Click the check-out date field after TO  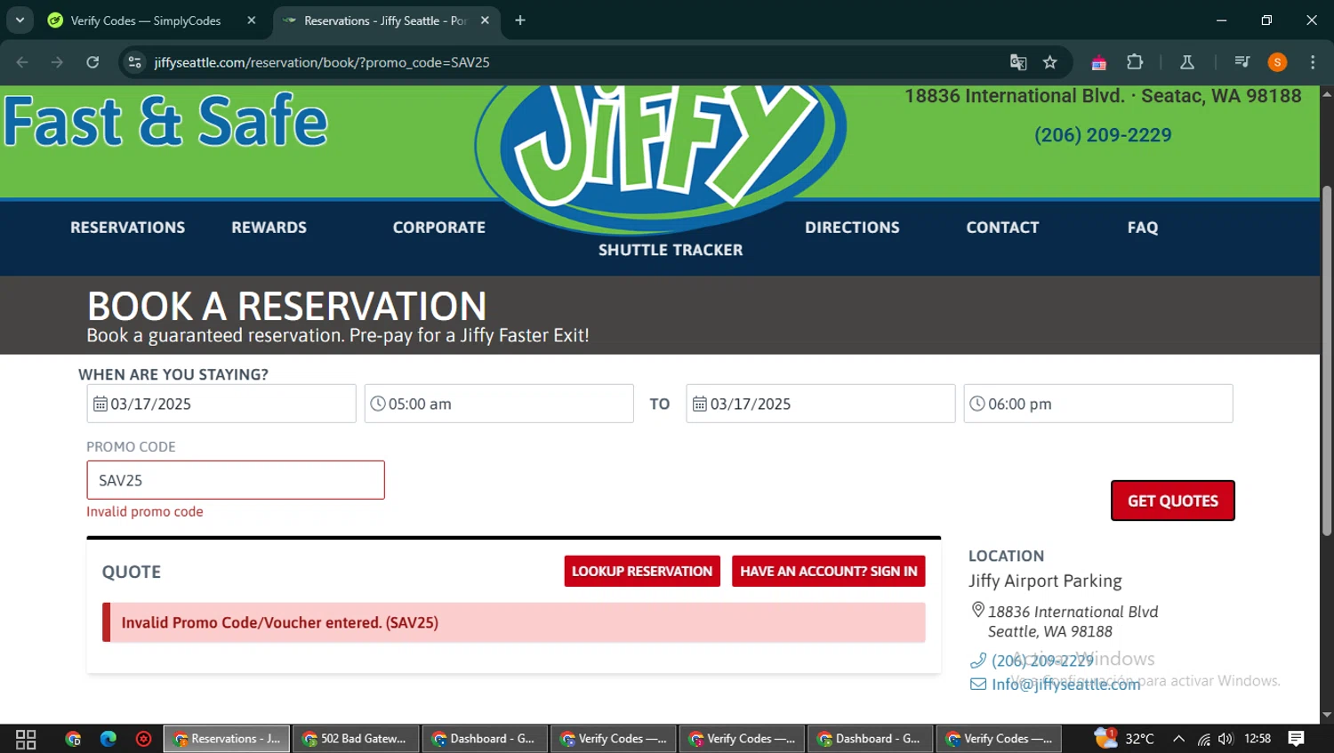(x=821, y=404)
